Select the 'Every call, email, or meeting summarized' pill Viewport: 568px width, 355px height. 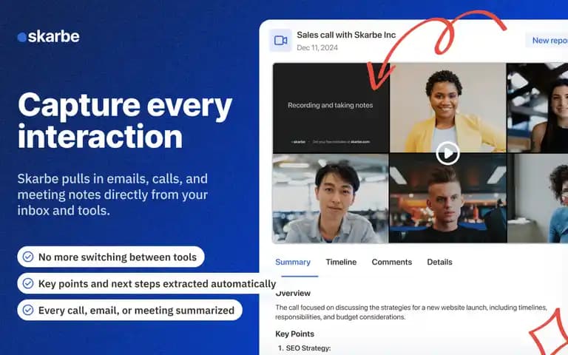(129, 310)
